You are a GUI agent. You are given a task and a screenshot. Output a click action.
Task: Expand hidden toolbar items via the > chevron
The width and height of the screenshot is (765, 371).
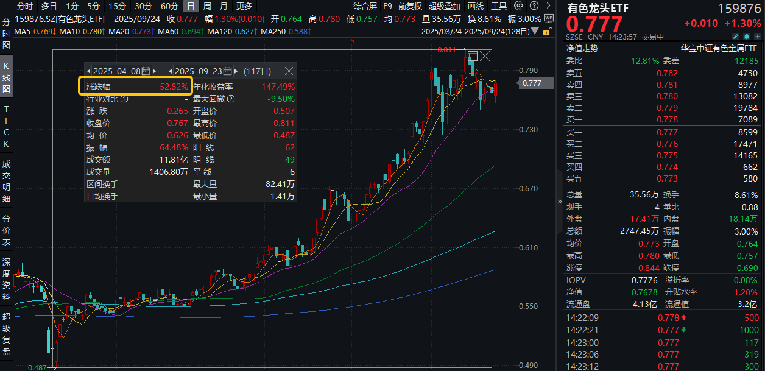549,5
